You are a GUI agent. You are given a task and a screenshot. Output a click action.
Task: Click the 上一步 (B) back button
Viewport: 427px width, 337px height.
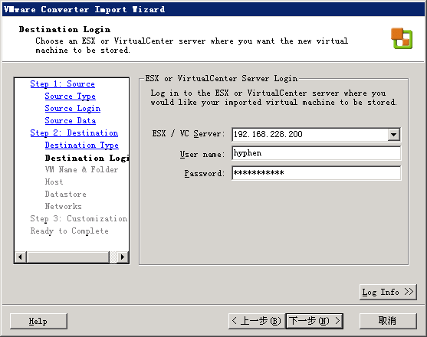click(257, 321)
